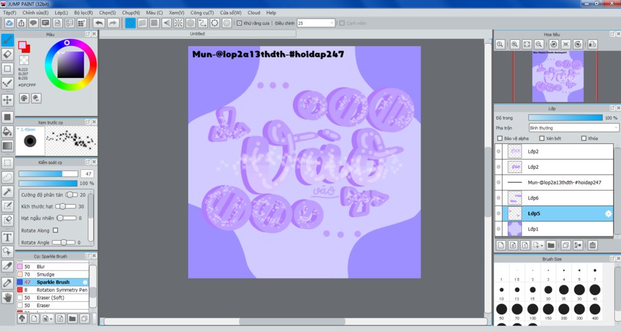Adjust Kích thước hạt particle size slider
Viewport: 621px width, 332px height.
coord(65,206)
